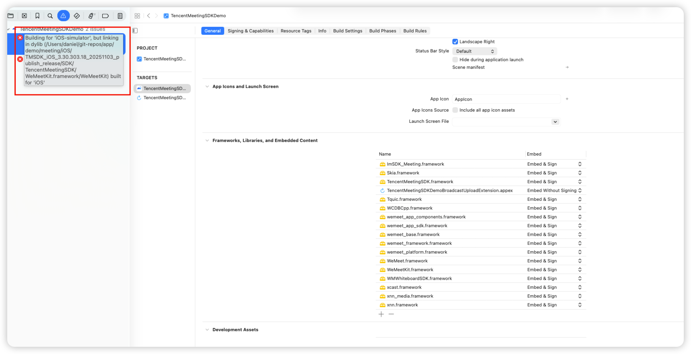Switch to Signing & Capabilities tab
This screenshot has width=691, height=354.
(251, 31)
